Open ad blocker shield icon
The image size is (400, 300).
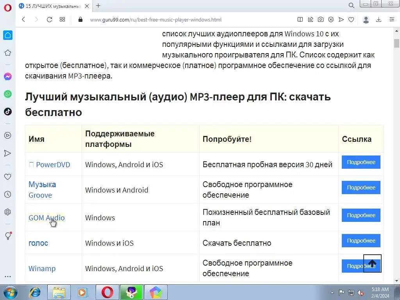[x=331, y=20]
